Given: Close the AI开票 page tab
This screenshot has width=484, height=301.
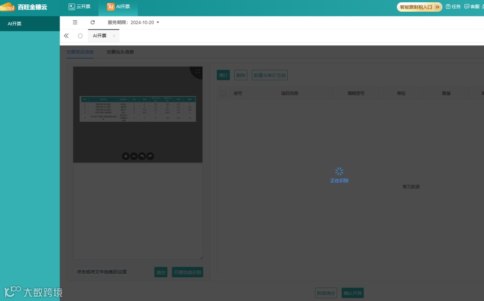Looking at the screenshot, I should [114, 36].
